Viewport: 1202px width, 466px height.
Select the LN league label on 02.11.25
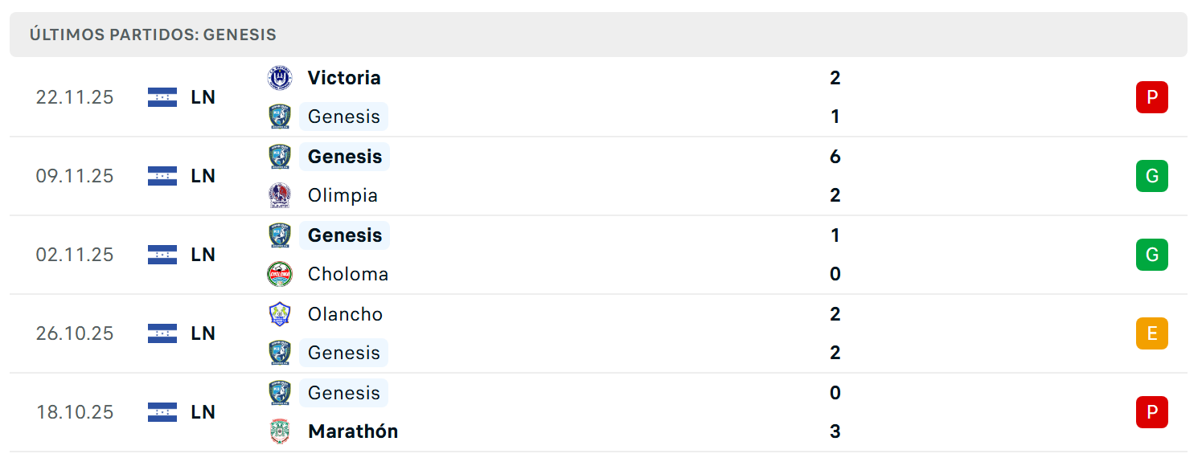(x=203, y=255)
